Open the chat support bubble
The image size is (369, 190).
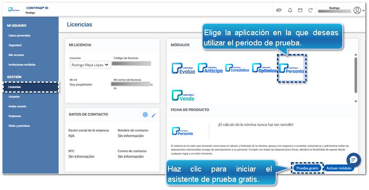click(x=353, y=160)
